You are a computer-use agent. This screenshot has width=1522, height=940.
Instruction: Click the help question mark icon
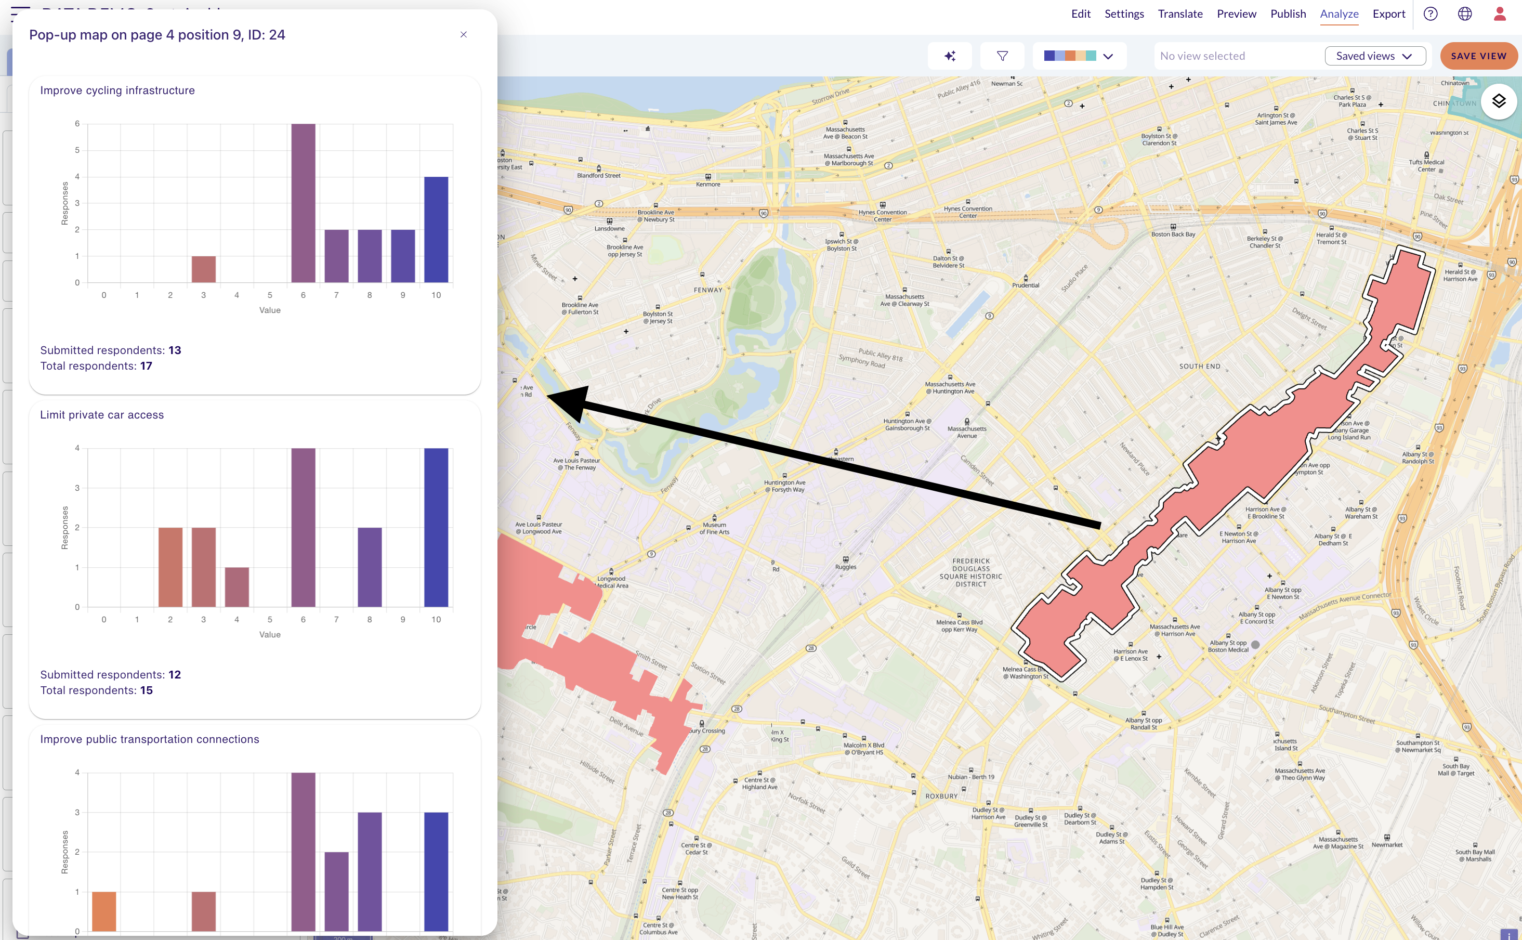[x=1431, y=14]
